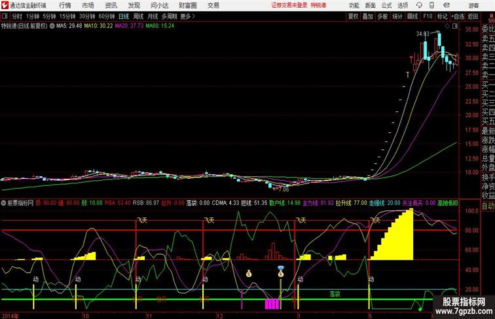This screenshot has width=495, height=319.
Task: Click the 复权 toolbar button
Action: pyautogui.click(x=353, y=16)
